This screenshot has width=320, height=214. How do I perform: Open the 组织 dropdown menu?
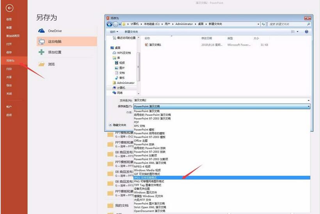pyautogui.click(x=114, y=32)
